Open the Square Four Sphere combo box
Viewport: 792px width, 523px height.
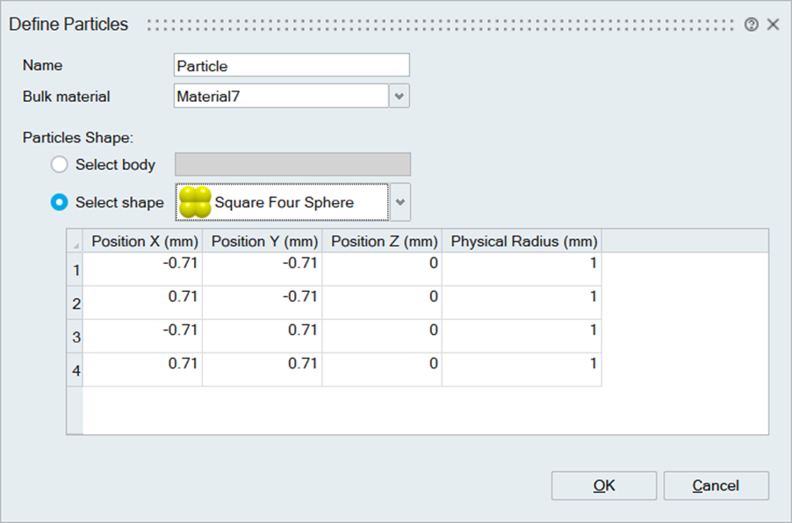(283, 202)
